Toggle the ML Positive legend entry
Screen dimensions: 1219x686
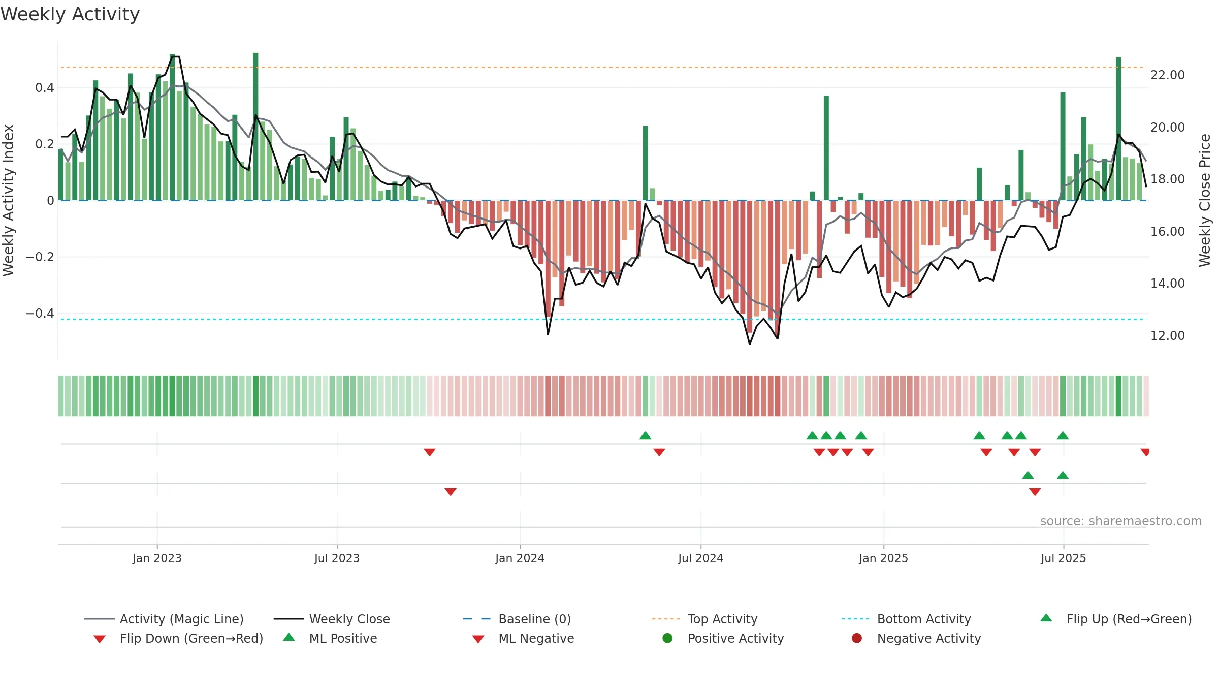tap(330, 638)
